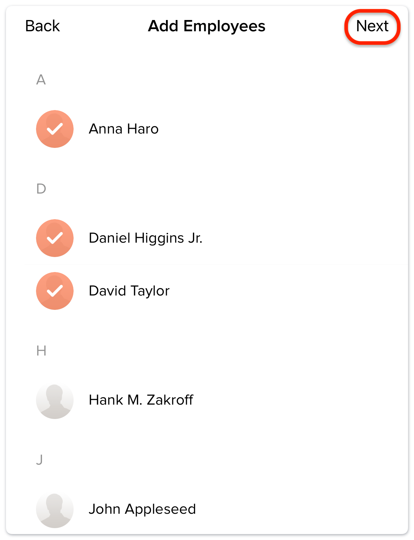Click the Daniel Higgins Jr. name

tap(146, 238)
